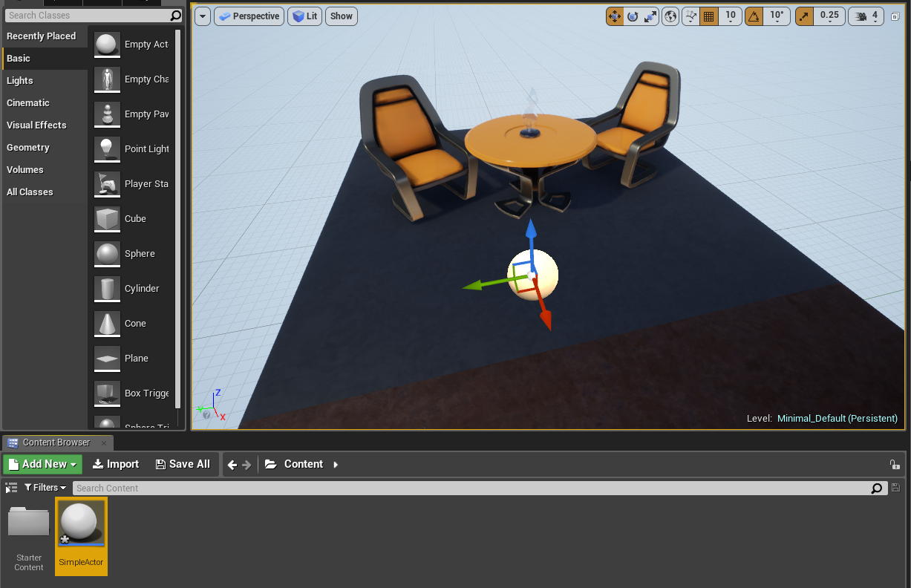Click the Import button
Screen dimensions: 911x588
116,464
